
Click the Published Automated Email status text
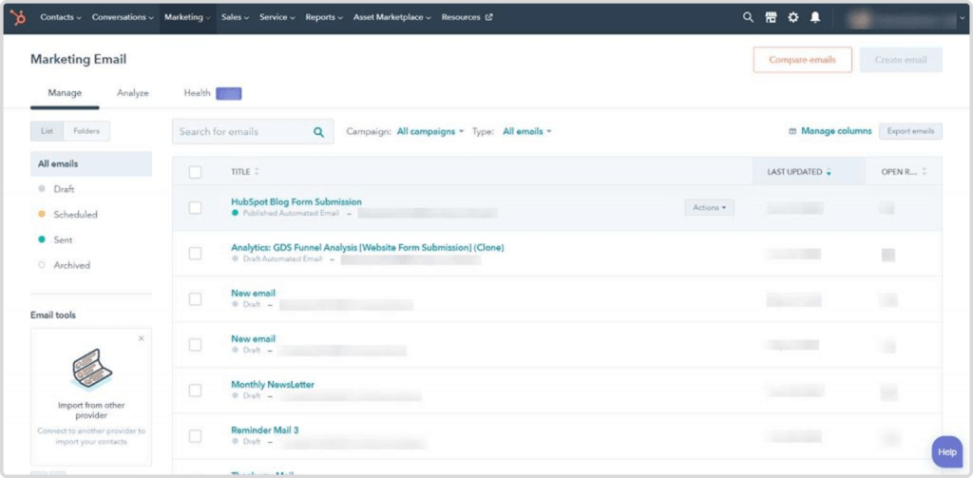tap(291, 213)
